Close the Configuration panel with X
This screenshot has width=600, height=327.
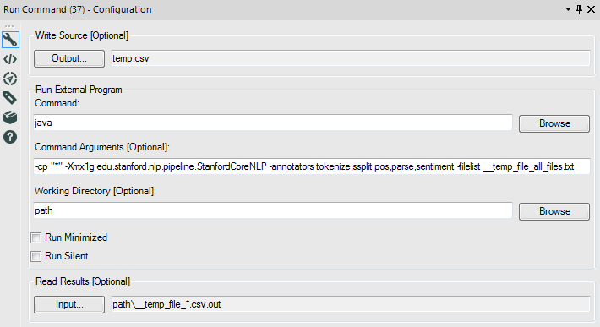tap(592, 9)
